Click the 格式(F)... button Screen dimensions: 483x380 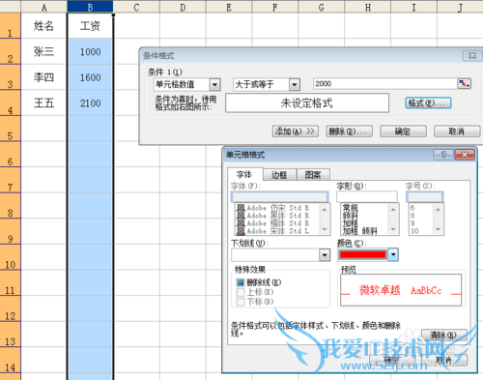428,103
